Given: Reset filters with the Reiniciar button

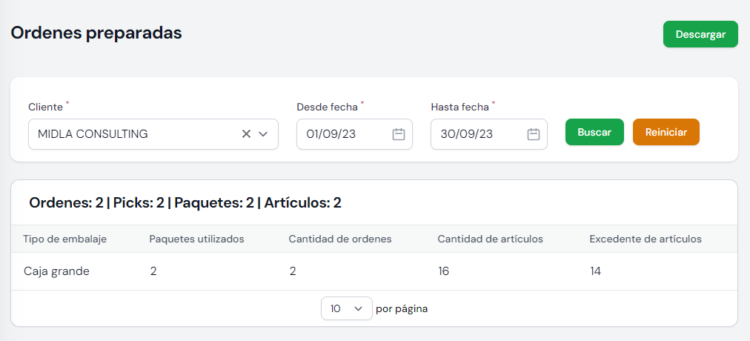Looking at the screenshot, I should (x=666, y=132).
